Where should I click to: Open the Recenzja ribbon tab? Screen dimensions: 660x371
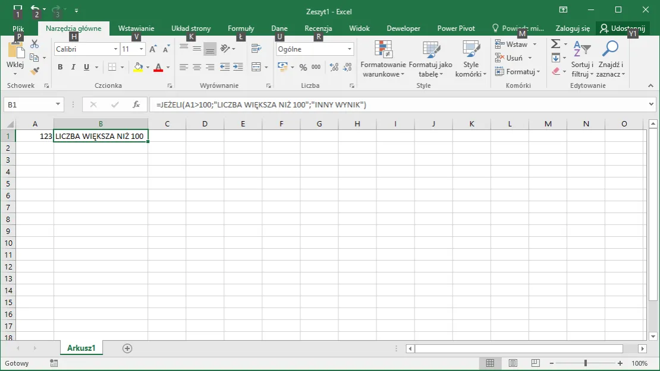click(318, 28)
